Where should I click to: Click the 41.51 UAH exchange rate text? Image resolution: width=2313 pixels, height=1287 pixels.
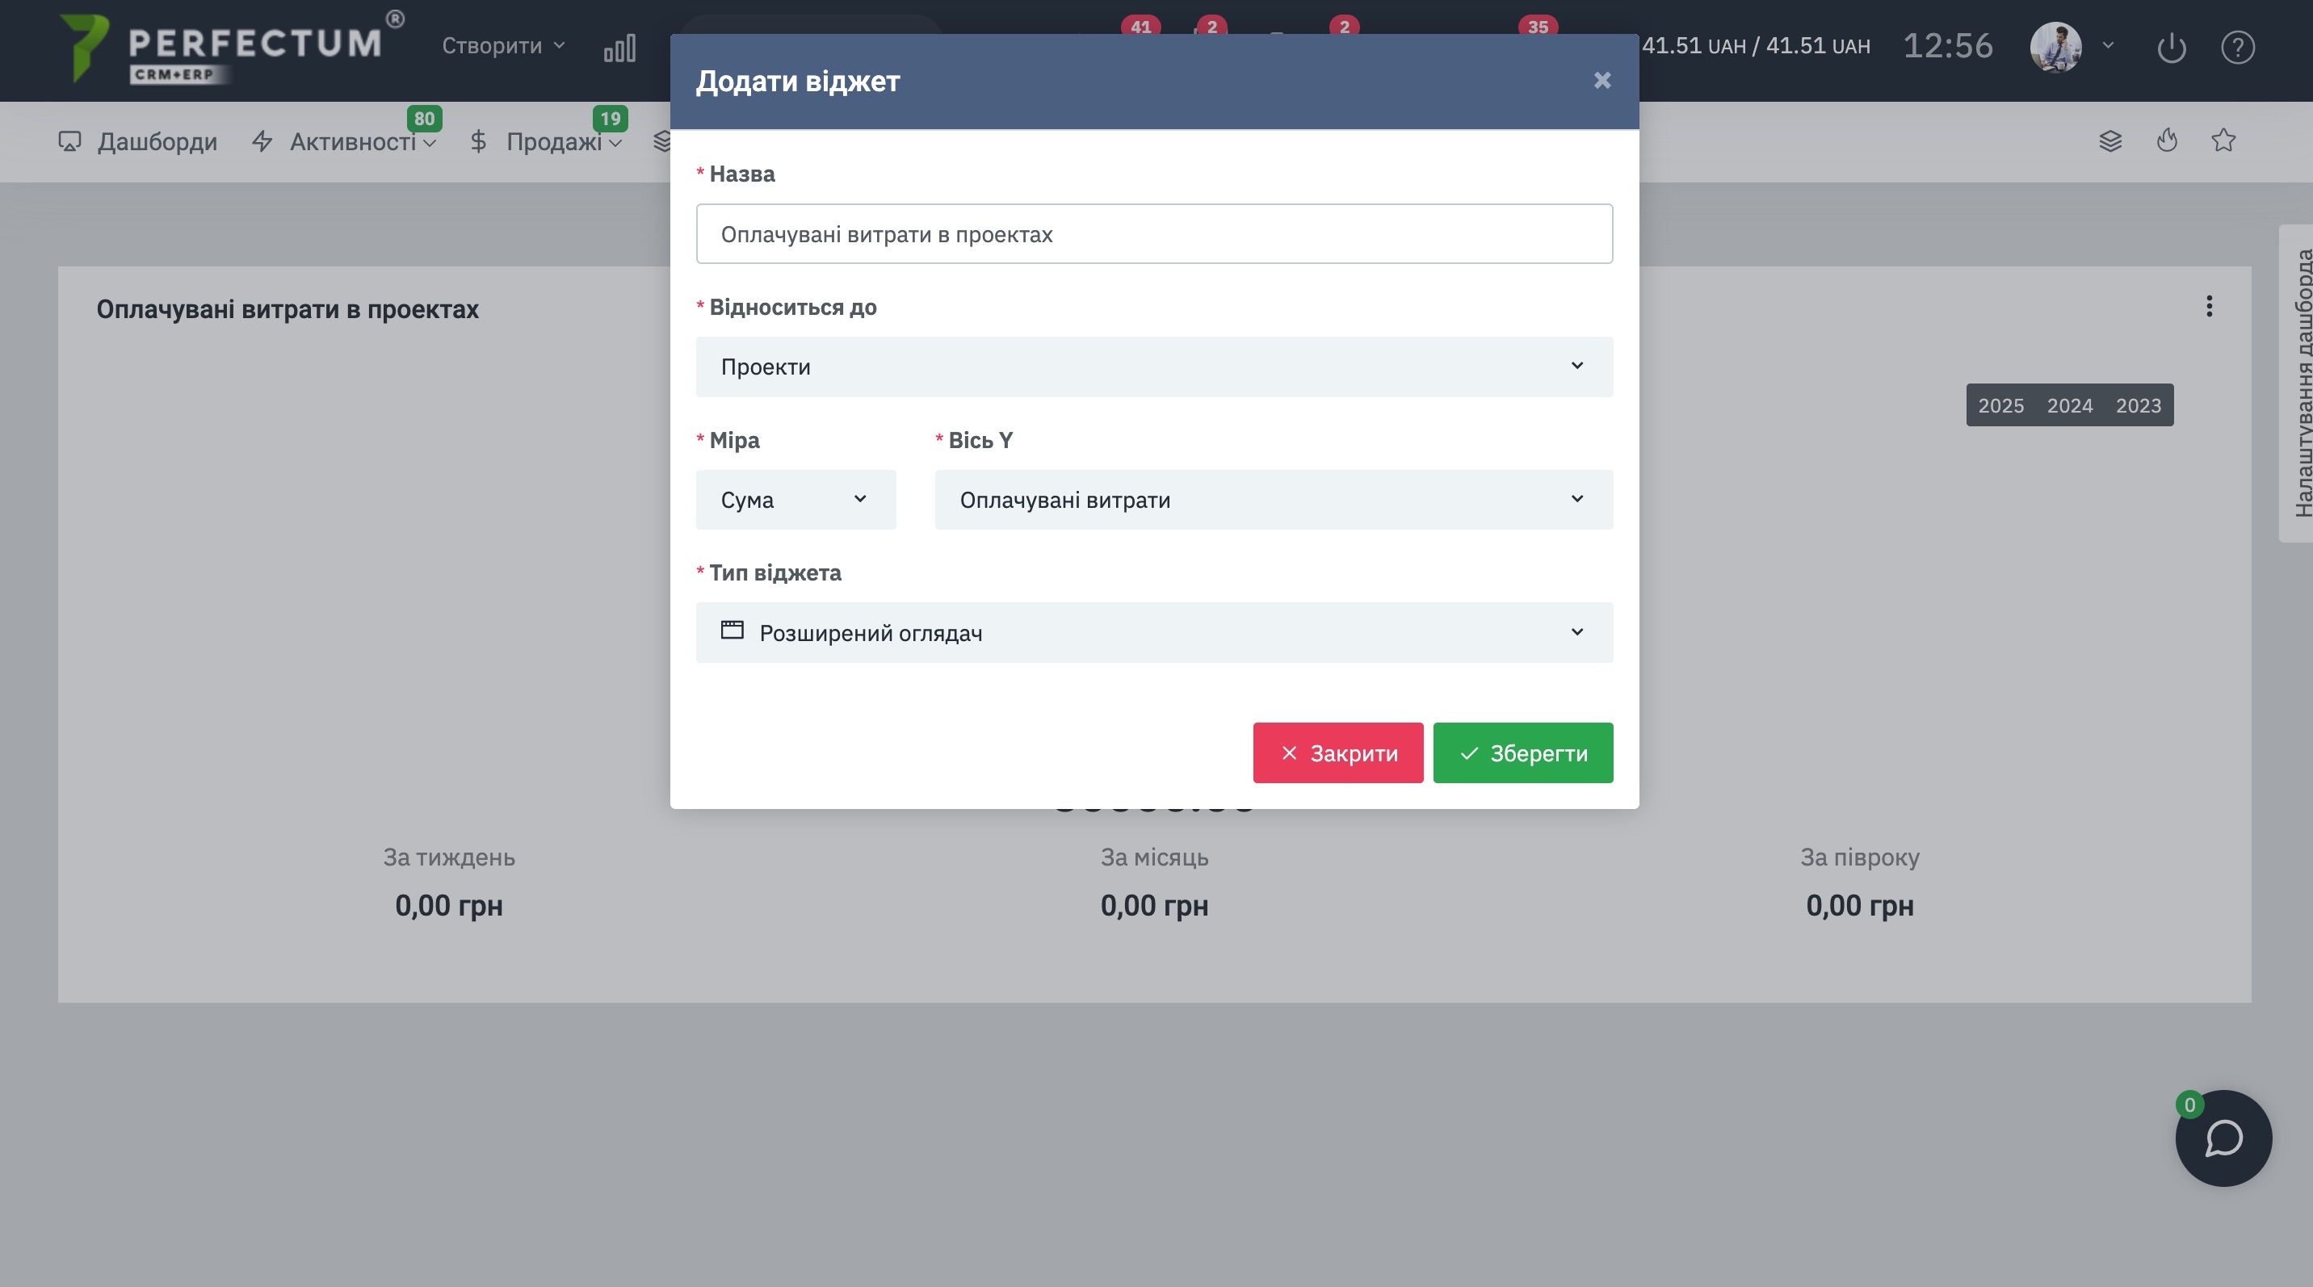1756,46
